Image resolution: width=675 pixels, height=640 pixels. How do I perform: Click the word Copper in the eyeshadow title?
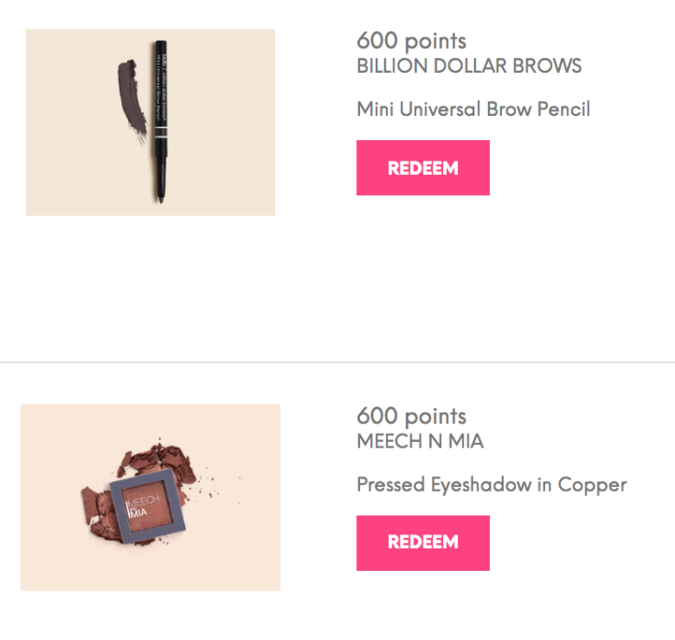coord(592,486)
